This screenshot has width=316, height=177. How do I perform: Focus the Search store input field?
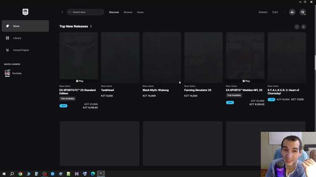pyautogui.click(x=86, y=12)
